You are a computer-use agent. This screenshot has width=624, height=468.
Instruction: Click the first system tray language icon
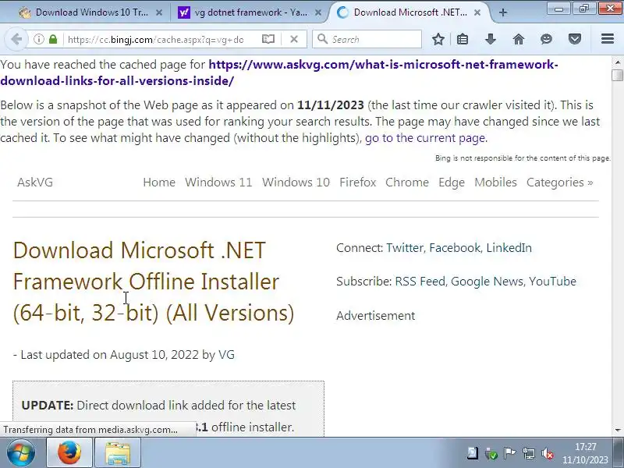pyautogui.click(x=473, y=453)
